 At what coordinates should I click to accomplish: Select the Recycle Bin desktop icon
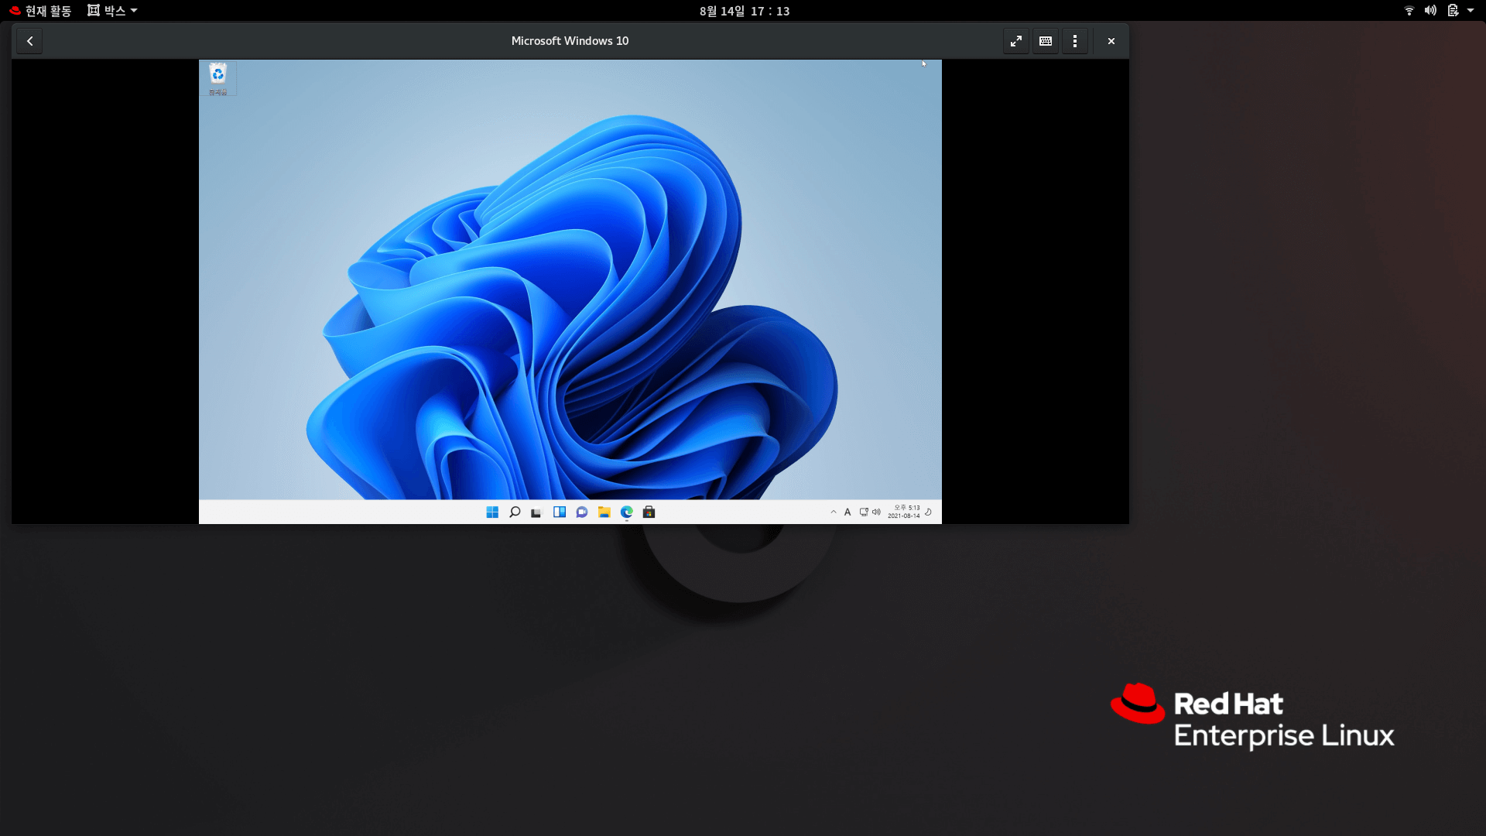click(218, 79)
